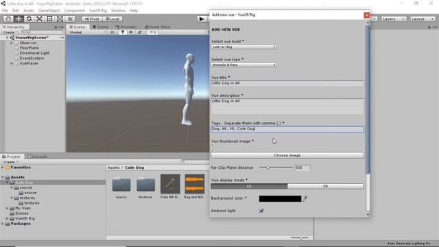The image size is (439, 247).
Task: Start Play mode with the play button
Action: [x=201, y=19]
